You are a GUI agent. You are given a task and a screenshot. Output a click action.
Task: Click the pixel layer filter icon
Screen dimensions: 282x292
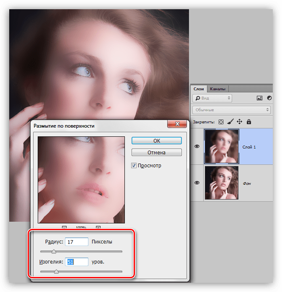click(x=259, y=98)
